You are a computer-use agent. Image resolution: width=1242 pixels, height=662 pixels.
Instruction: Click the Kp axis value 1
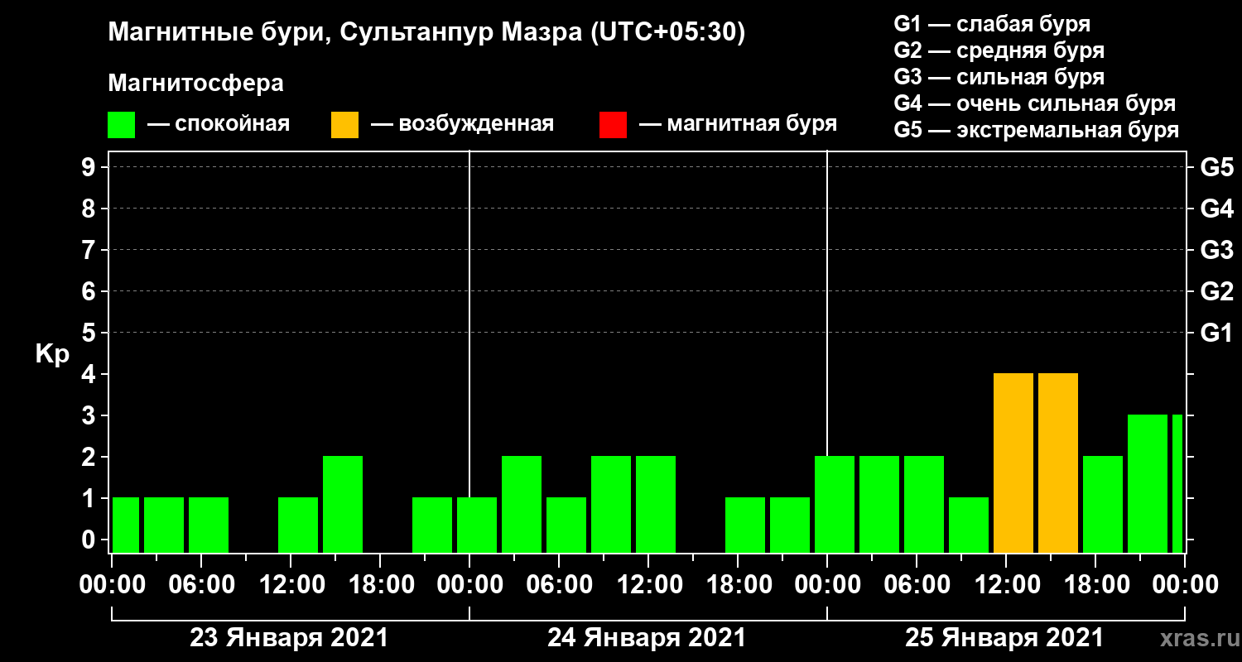[90, 499]
